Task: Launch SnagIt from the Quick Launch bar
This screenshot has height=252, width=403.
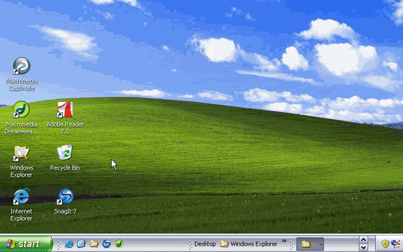Action: [x=106, y=244]
